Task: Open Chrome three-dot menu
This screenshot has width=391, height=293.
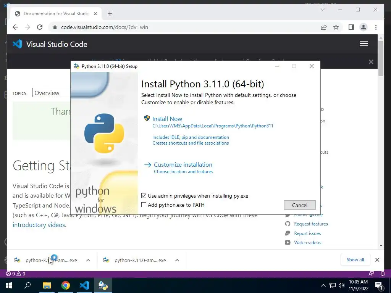Action: tap(376, 27)
